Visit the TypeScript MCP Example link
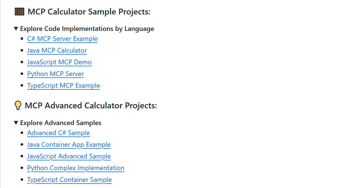Image resolution: width=345 pixels, height=188 pixels. click(x=63, y=86)
